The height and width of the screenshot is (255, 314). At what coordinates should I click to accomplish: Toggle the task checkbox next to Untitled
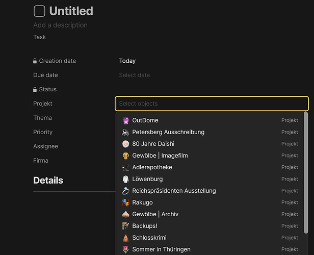click(39, 11)
